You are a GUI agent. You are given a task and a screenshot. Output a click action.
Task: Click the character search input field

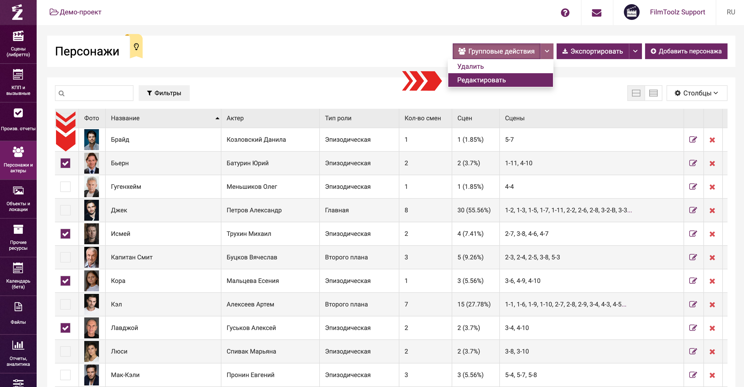(97, 93)
